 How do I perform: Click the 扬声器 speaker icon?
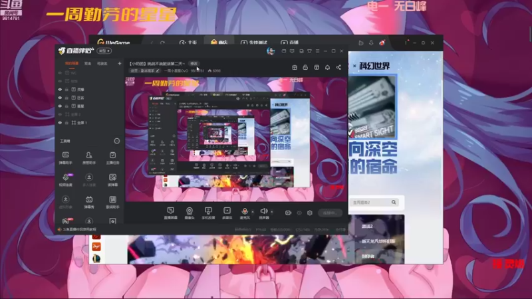[263, 211]
